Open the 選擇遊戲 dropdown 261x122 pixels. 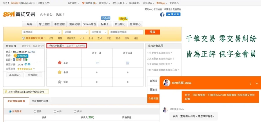[42, 32]
